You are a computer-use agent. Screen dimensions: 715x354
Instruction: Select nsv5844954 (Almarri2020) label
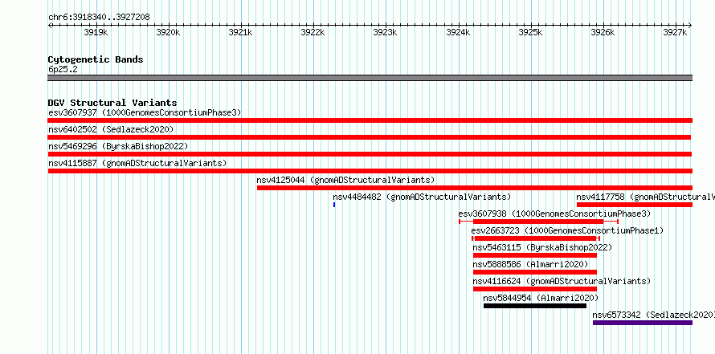point(541,298)
